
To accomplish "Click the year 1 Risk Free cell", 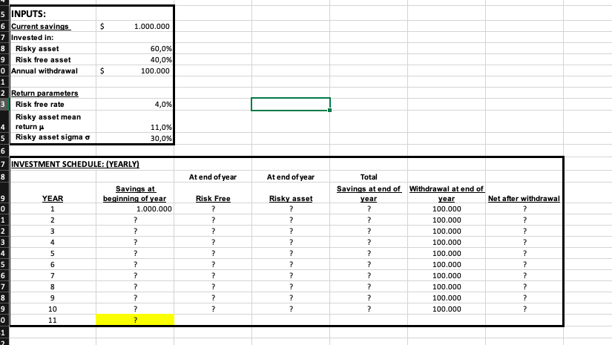I will click(213, 208).
